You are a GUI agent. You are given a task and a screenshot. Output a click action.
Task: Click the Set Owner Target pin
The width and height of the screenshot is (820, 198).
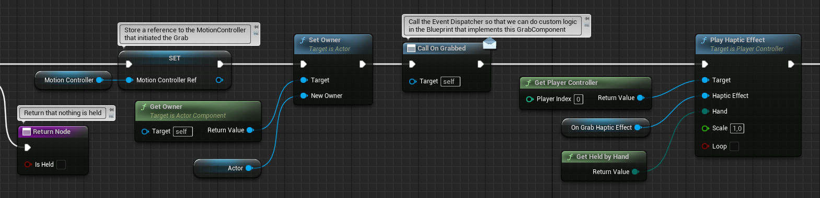(x=304, y=80)
